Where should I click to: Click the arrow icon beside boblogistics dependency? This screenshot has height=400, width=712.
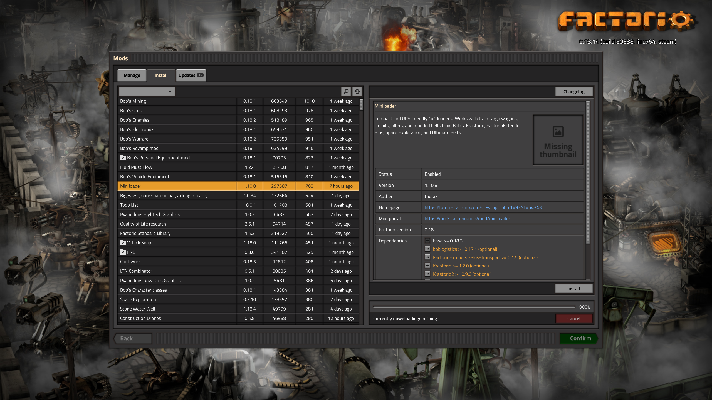[427, 249]
